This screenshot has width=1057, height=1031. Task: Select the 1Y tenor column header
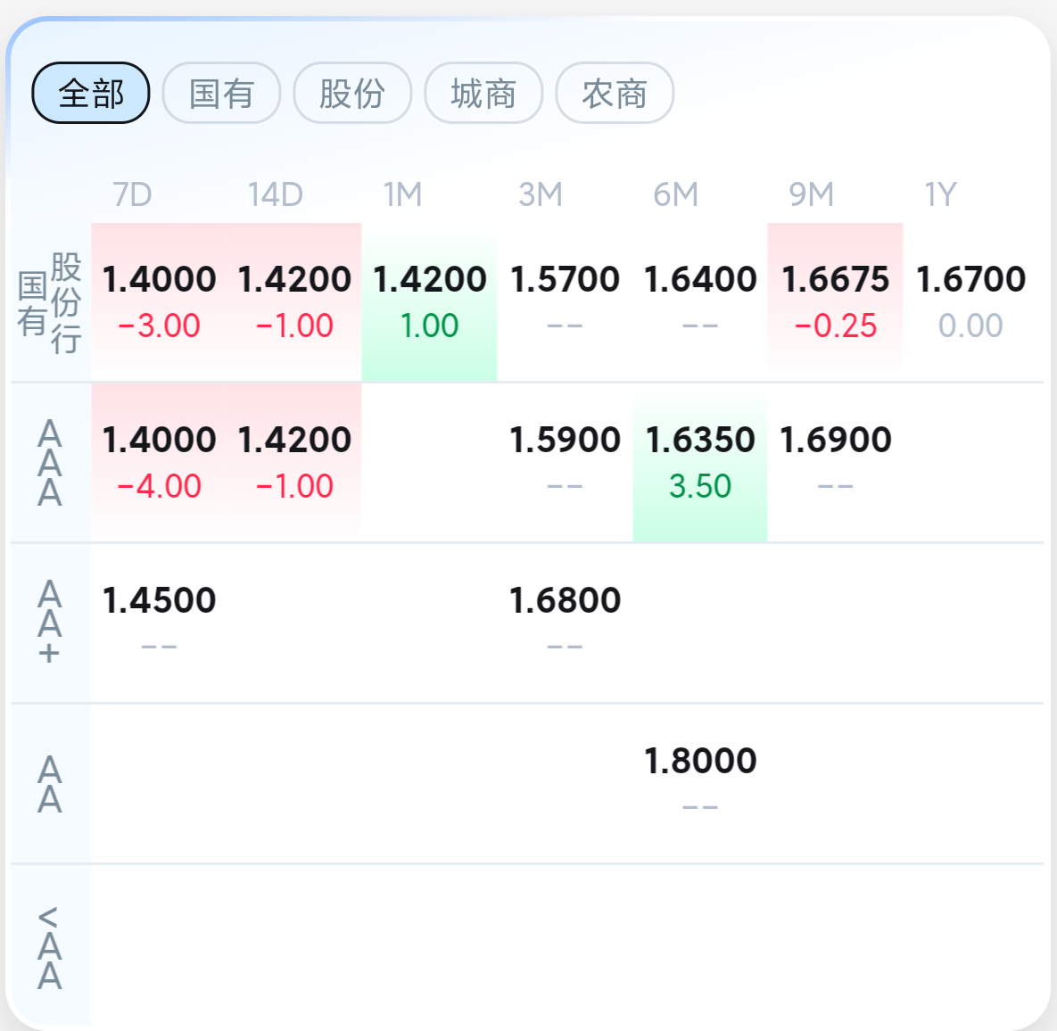(940, 194)
